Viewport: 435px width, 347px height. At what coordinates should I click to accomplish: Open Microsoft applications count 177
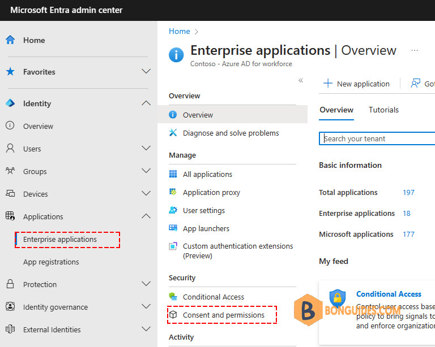[408, 234]
